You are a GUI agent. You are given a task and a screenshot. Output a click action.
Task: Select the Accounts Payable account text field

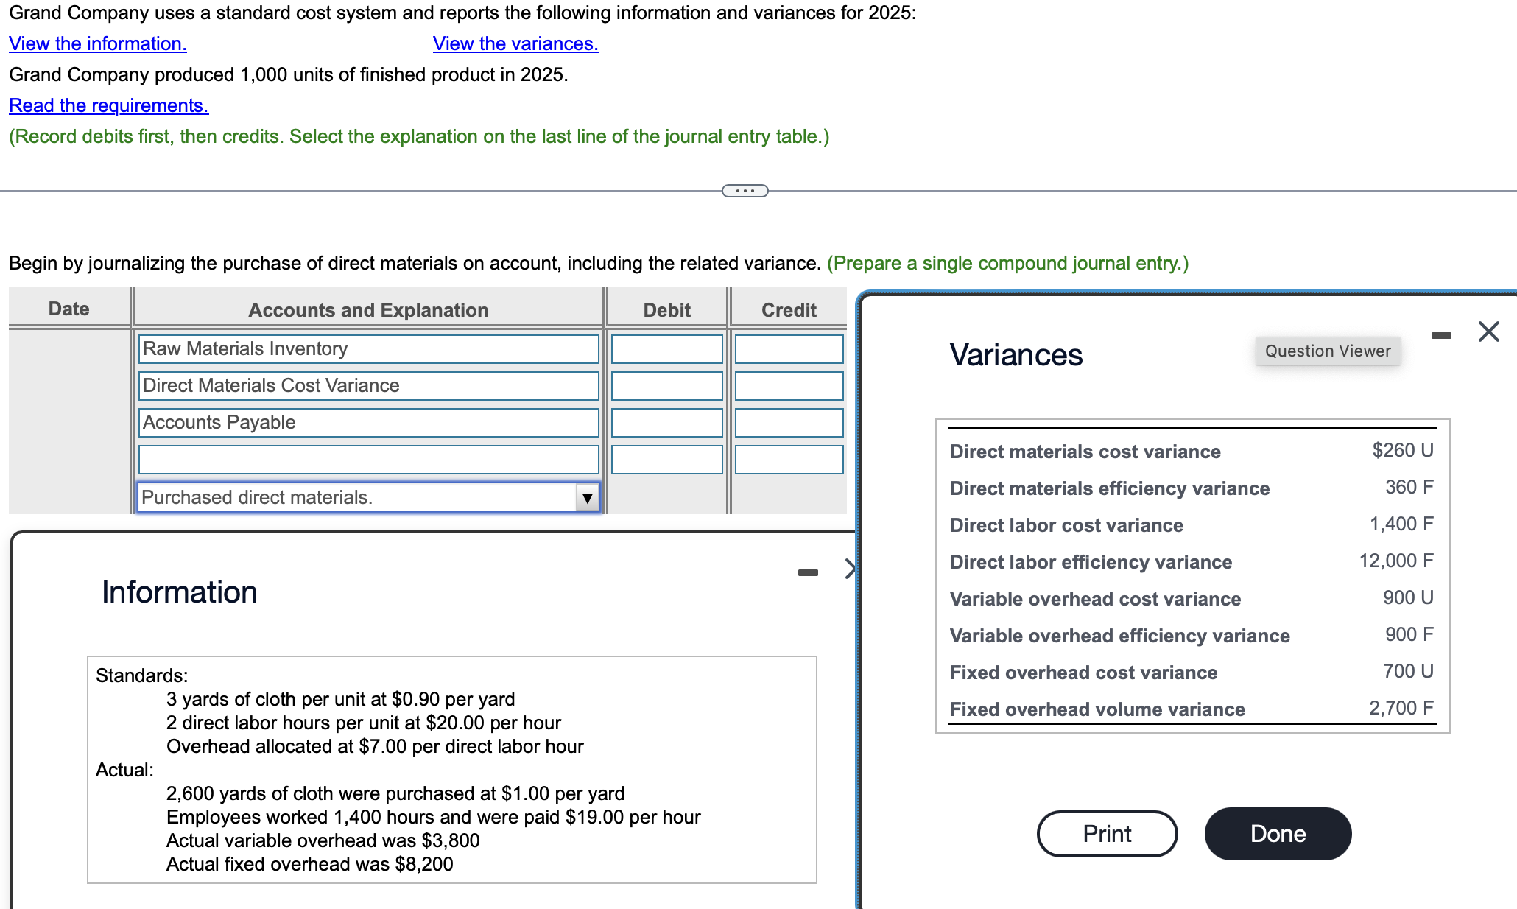[367, 422]
